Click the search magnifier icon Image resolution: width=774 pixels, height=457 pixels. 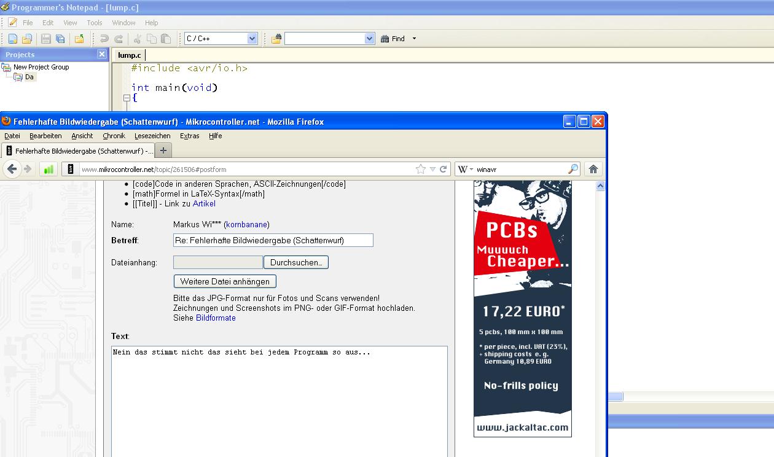(573, 169)
